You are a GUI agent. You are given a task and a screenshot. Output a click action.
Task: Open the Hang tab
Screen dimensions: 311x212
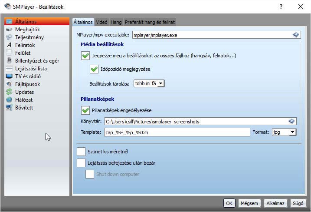click(116, 22)
